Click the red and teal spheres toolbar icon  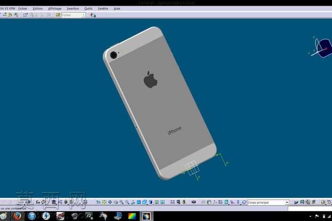coord(93,15)
